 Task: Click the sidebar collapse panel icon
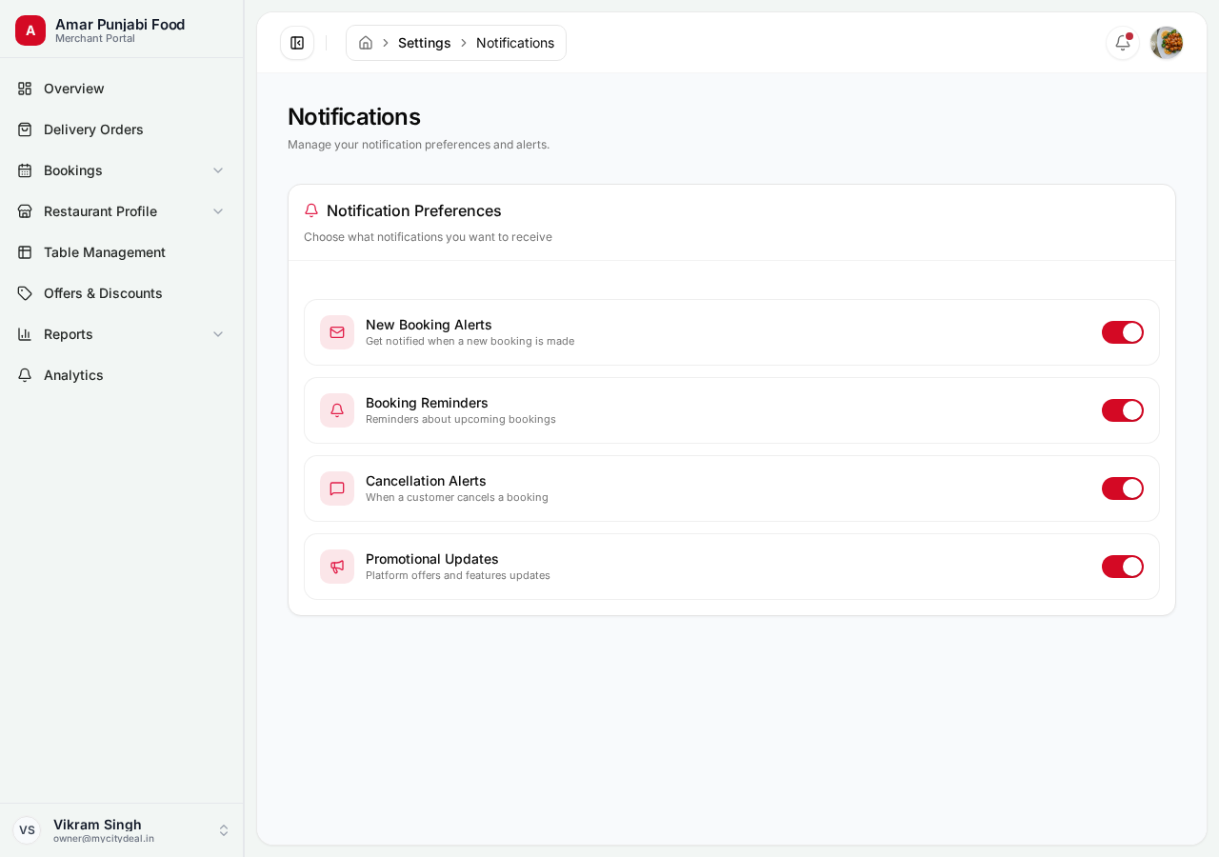pyautogui.click(x=297, y=43)
